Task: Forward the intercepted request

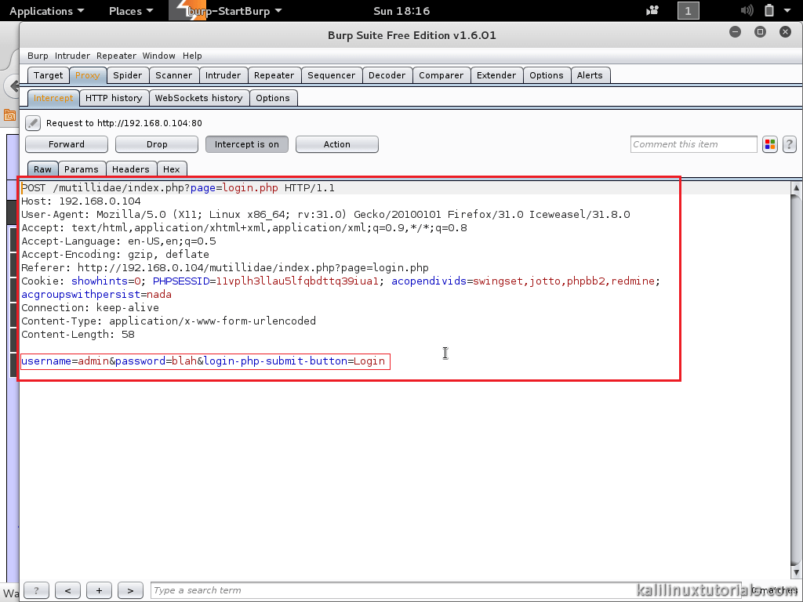Action: click(x=66, y=144)
